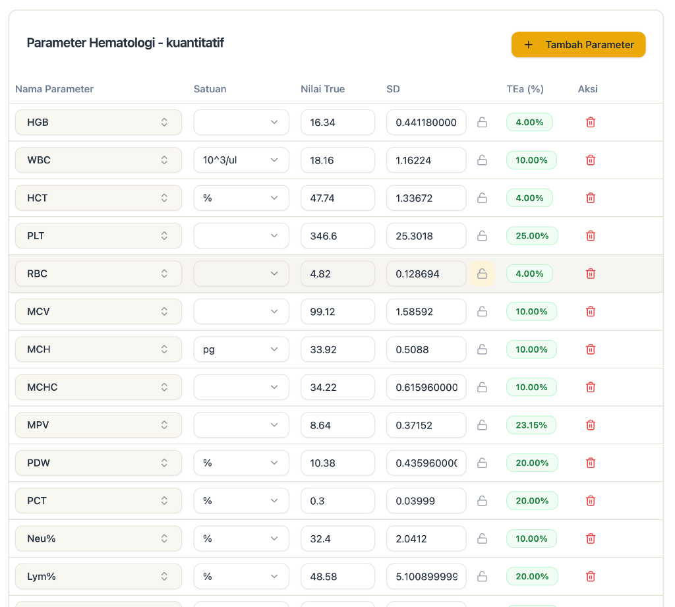
Task: Delete the WBC parameter row
Action: pyautogui.click(x=591, y=160)
